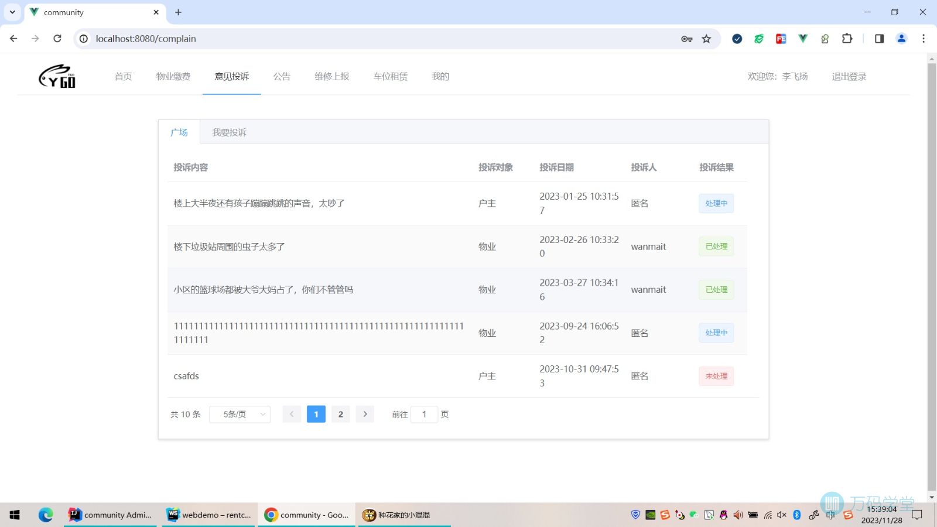Click the 投诉日期 column header
Viewport: 937px width, 527px height.
(556, 167)
